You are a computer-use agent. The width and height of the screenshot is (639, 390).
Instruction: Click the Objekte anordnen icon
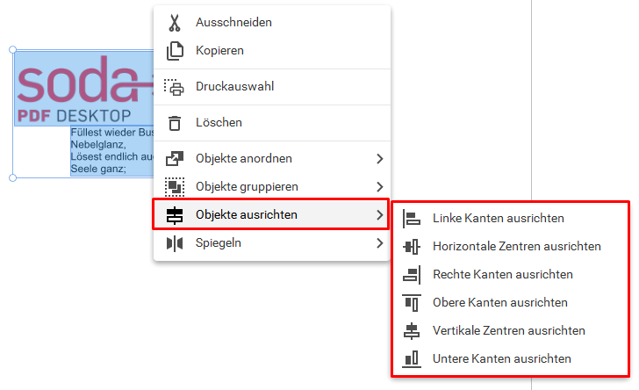[175, 159]
